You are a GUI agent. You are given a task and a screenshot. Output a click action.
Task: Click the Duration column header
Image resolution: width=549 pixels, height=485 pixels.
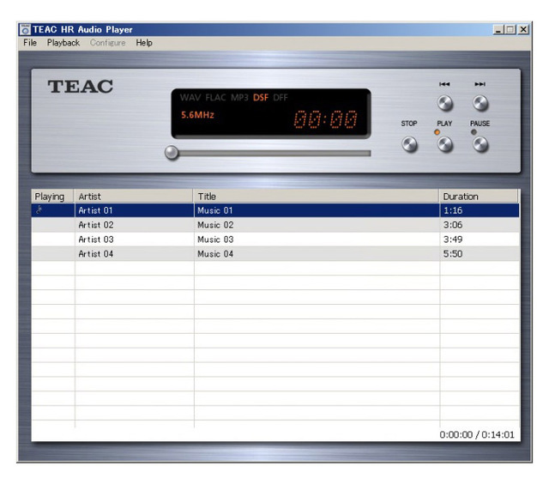479,197
